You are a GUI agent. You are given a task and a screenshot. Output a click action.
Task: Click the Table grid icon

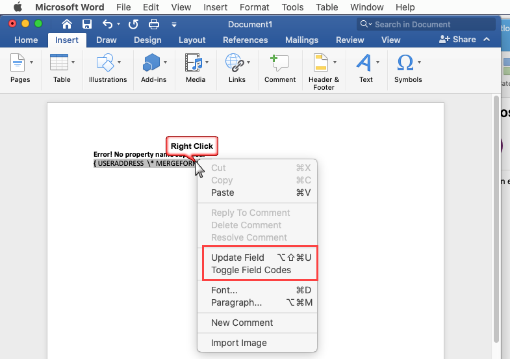click(x=59, y=62)
